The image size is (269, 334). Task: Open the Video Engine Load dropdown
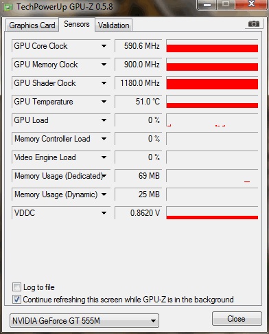pyautogui.click(x=104, y=157)
